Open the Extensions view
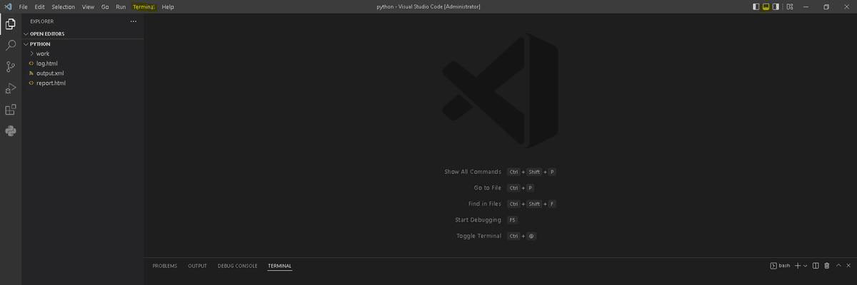Image resolution: width=857 pixels, height=285 pixels. (11, 110)
